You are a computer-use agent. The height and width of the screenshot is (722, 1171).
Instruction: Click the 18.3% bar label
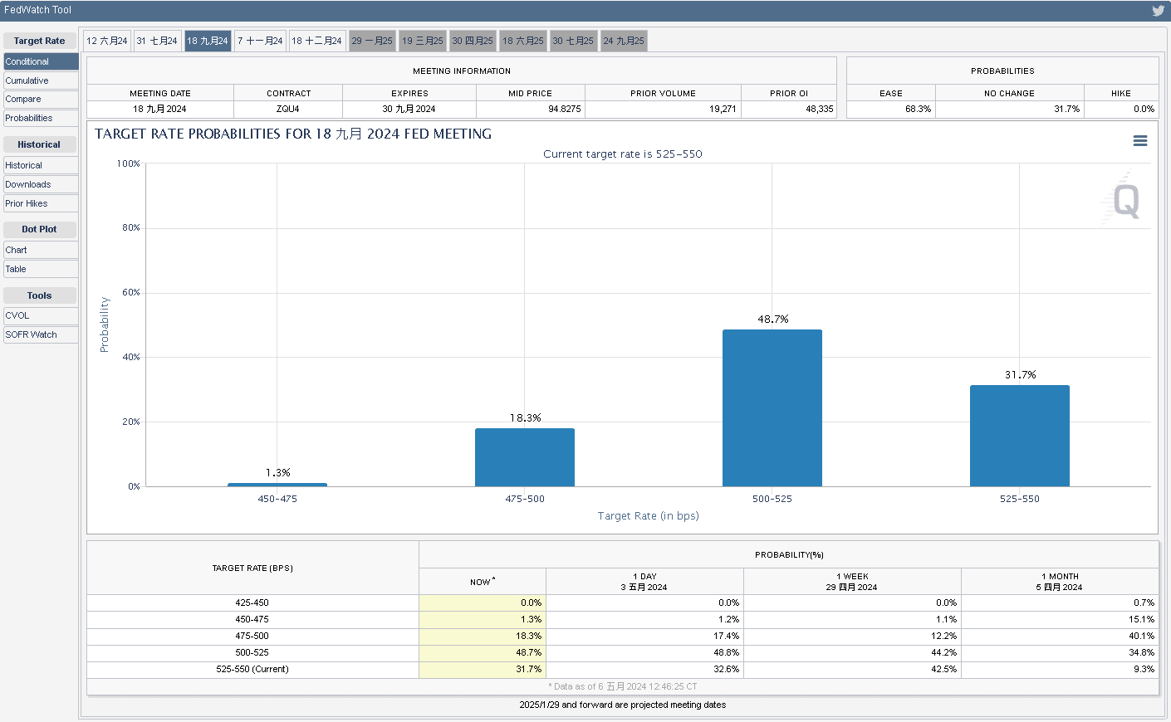tap(526, 417)
